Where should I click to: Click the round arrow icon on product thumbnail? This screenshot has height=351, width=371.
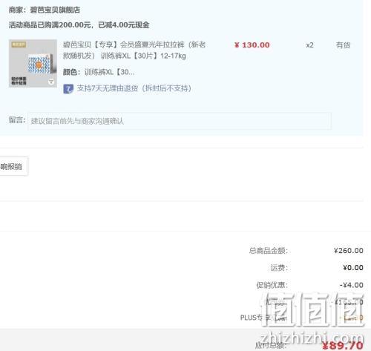[51, 82]
